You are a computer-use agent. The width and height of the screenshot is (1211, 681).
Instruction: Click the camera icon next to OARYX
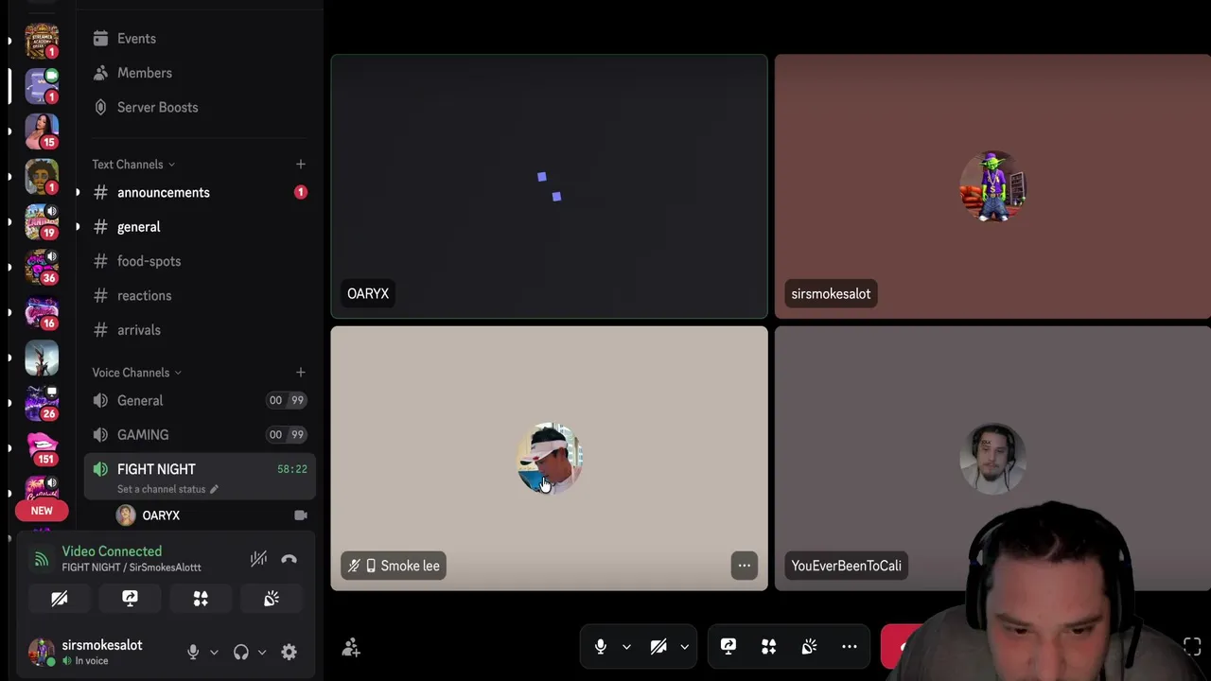[x=300, y=515]
